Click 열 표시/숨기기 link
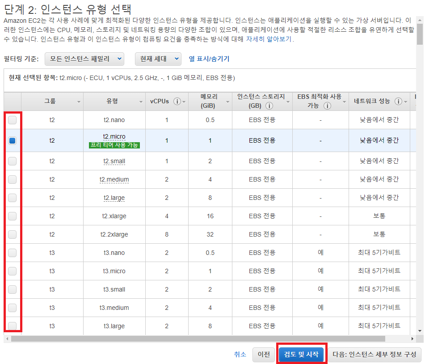The width and height of the screenshot is (425, 364). [x=209, y=59]
